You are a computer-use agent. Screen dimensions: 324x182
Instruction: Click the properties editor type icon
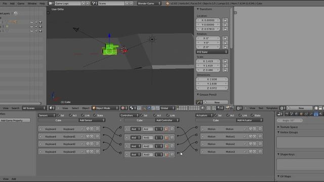tap(279, 114)
